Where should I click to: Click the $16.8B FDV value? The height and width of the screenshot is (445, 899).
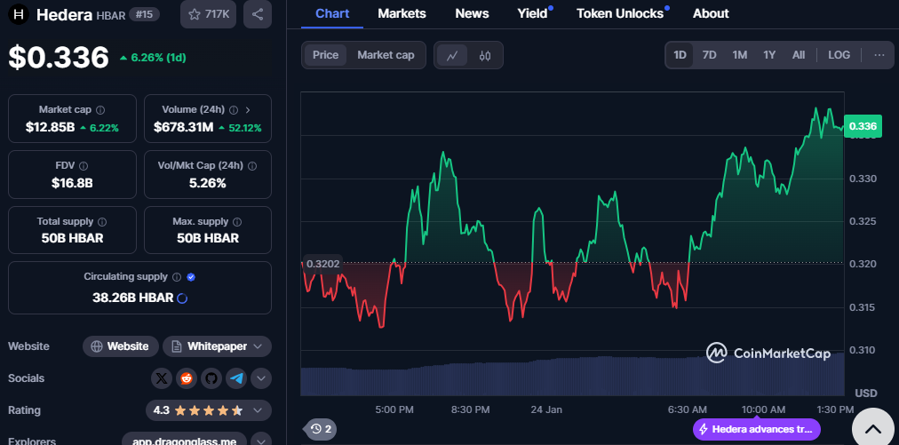point(72,184)
